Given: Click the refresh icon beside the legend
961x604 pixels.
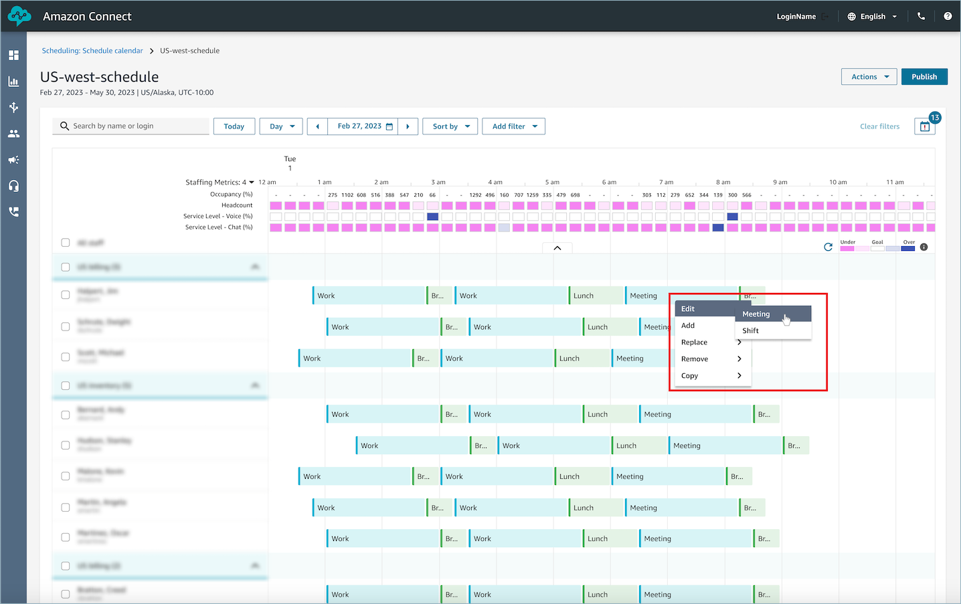Looking at the screenshot, I should click(828, 247).
